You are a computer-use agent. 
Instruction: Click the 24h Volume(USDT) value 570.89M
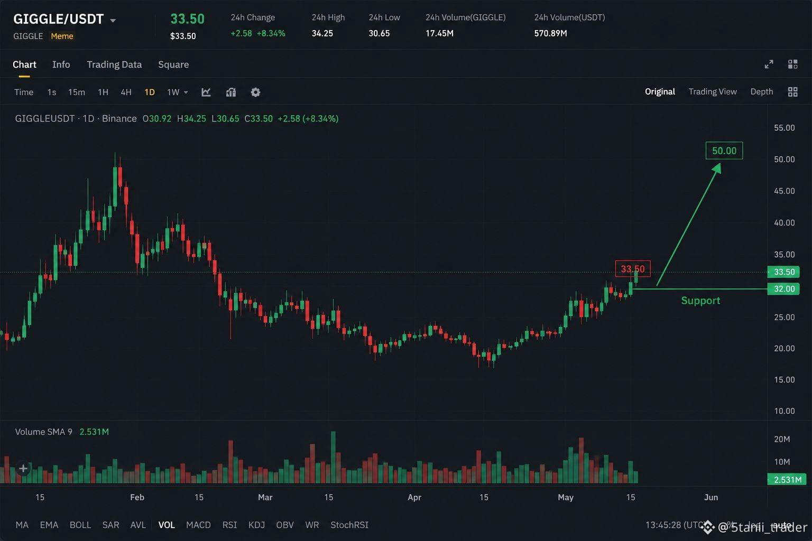point(550,33)
